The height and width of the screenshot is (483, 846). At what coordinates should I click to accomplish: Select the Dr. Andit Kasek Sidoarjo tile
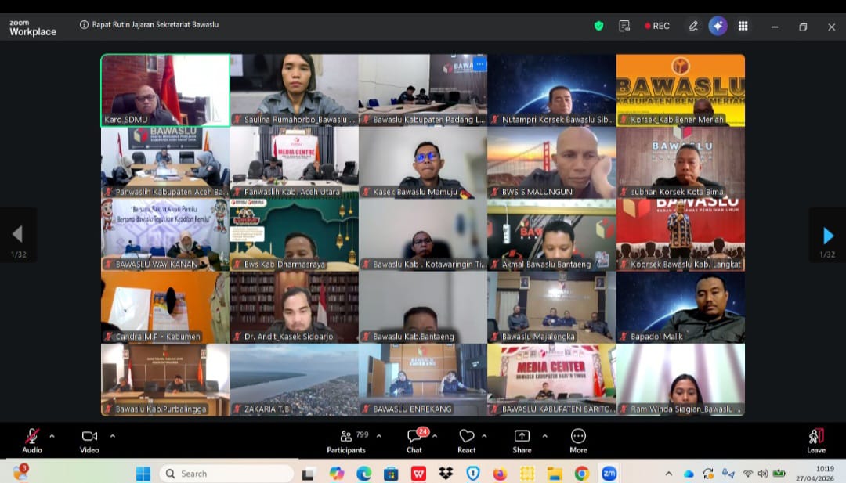[x=294, y=308]
